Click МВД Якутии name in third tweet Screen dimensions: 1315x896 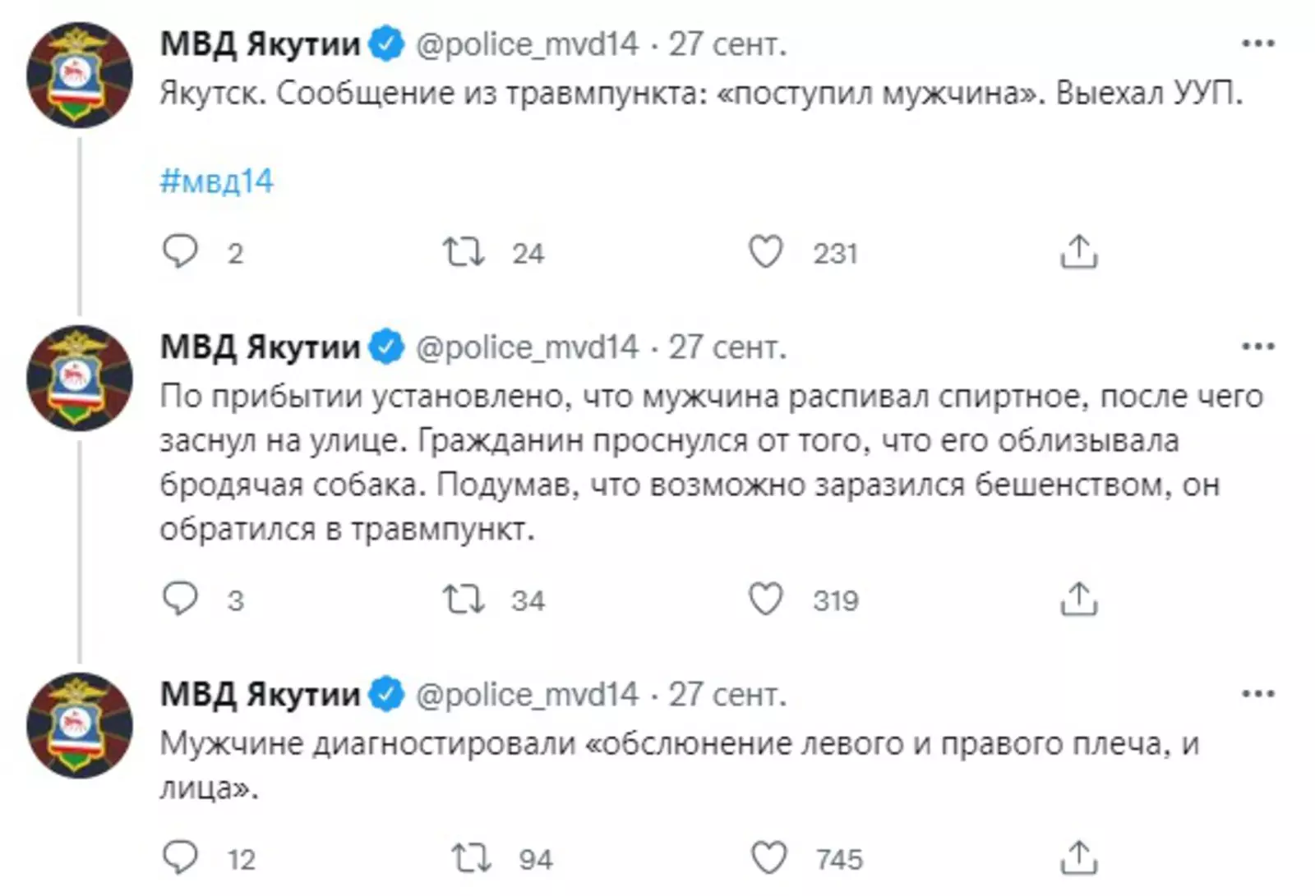click(260, 695)
